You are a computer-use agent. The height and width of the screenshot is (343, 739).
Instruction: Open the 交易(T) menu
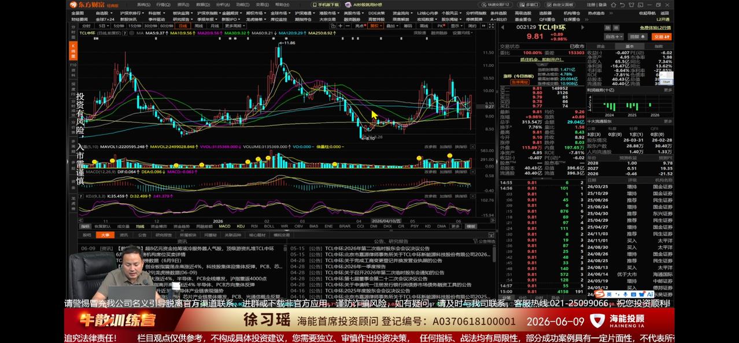261,5
